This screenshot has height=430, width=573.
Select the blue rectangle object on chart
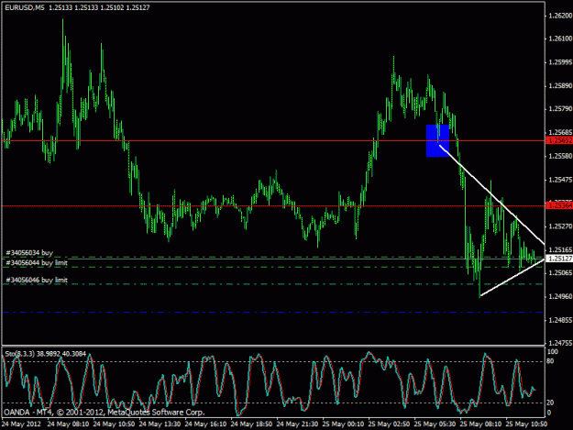437,140
